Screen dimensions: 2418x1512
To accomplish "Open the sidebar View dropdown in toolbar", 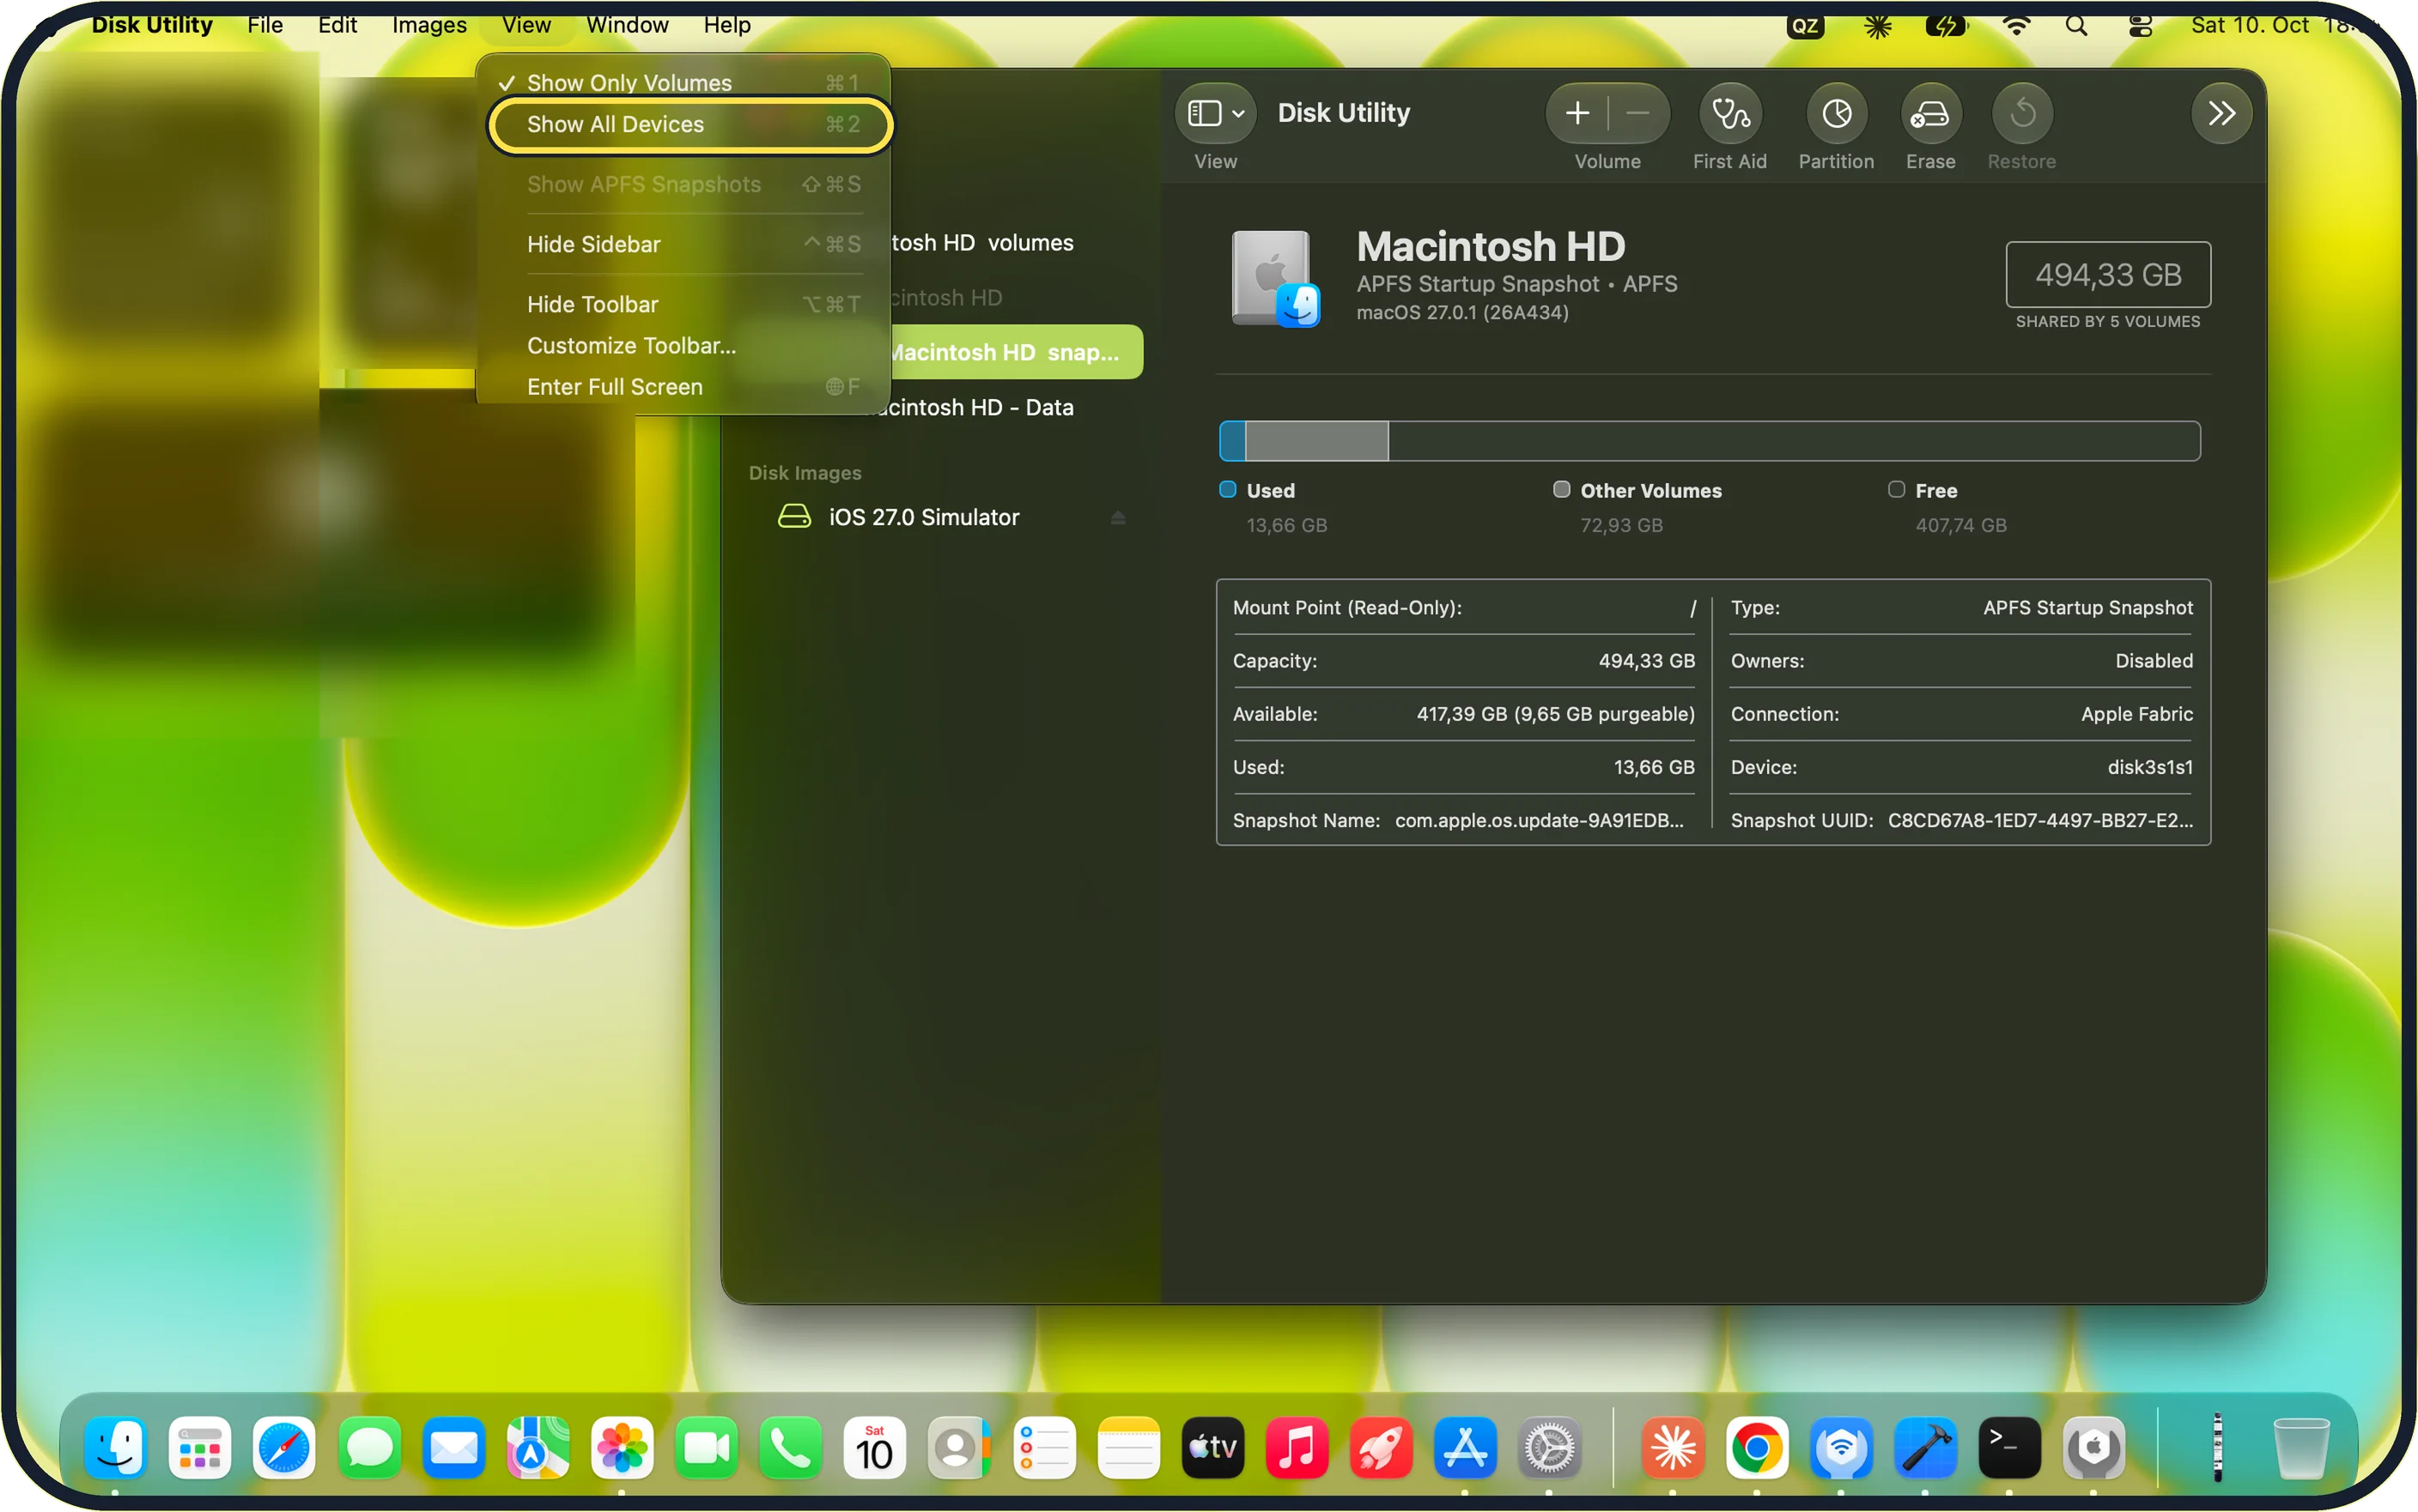I will coord(1216,114).
